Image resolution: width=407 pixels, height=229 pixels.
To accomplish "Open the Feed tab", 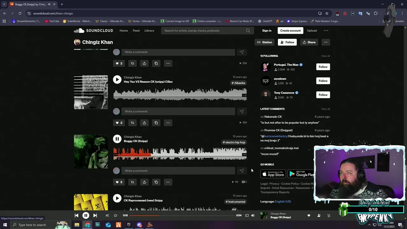I will (136, 31).
